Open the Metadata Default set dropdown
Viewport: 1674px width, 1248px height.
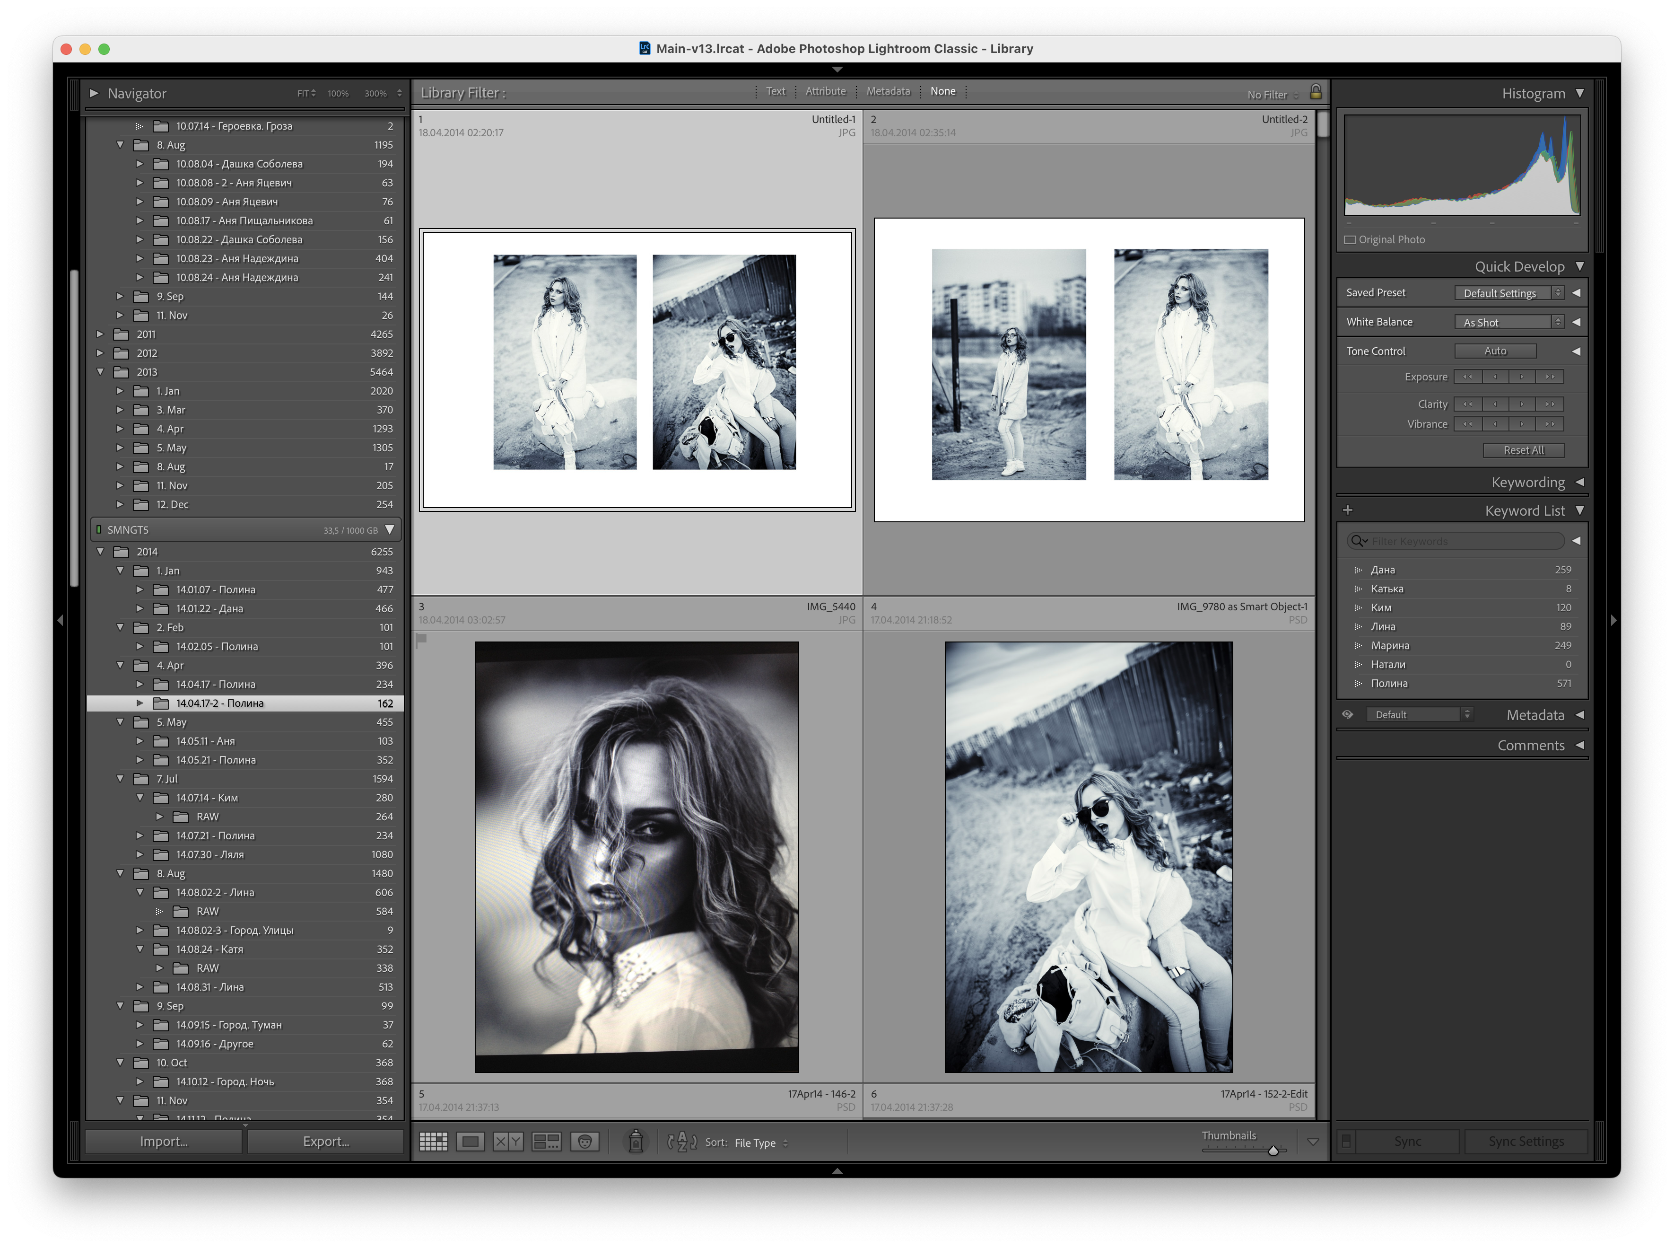pos(1420,715)
